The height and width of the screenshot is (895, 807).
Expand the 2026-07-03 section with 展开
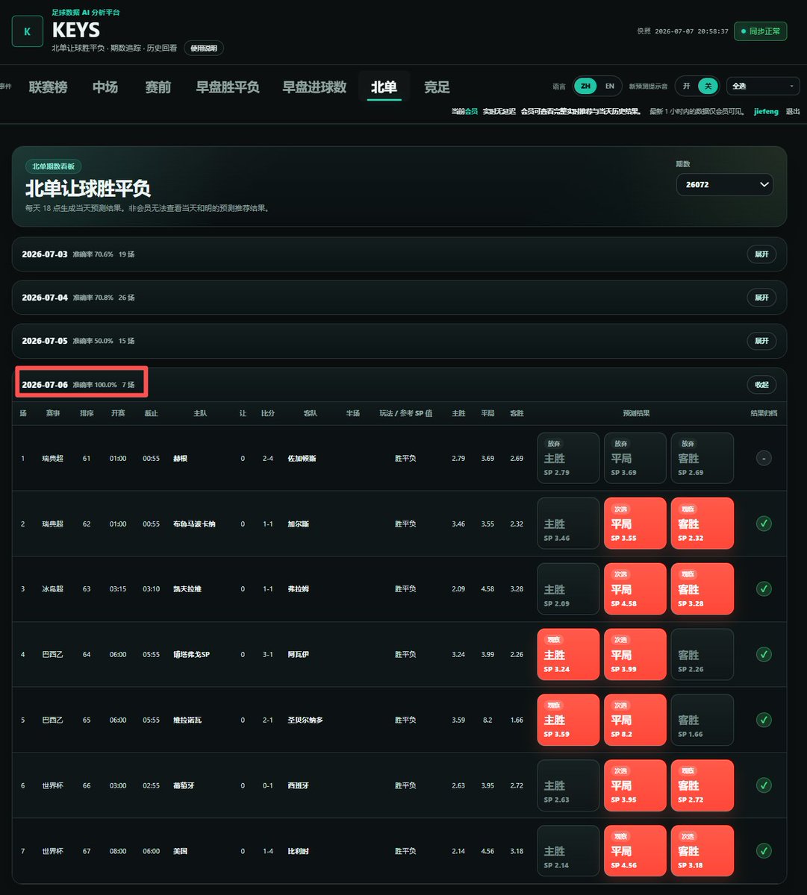coord(761,254)
